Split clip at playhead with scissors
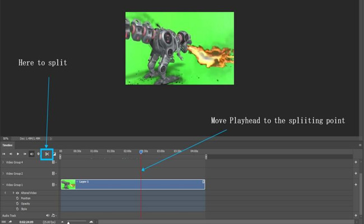 [x=47, y=154]
